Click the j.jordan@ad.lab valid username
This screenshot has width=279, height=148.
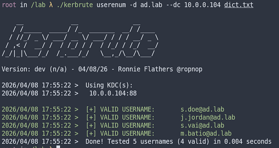208,117
